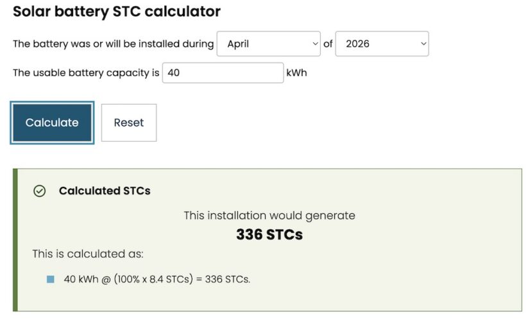Click the kWh unit label
Viewport: 530px width, 321px height.
coord(296,73)
